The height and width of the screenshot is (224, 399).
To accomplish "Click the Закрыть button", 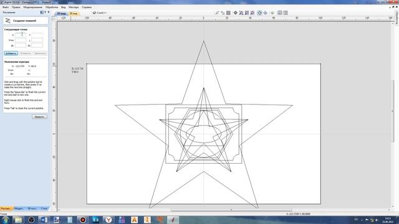I will pos(39,117).
